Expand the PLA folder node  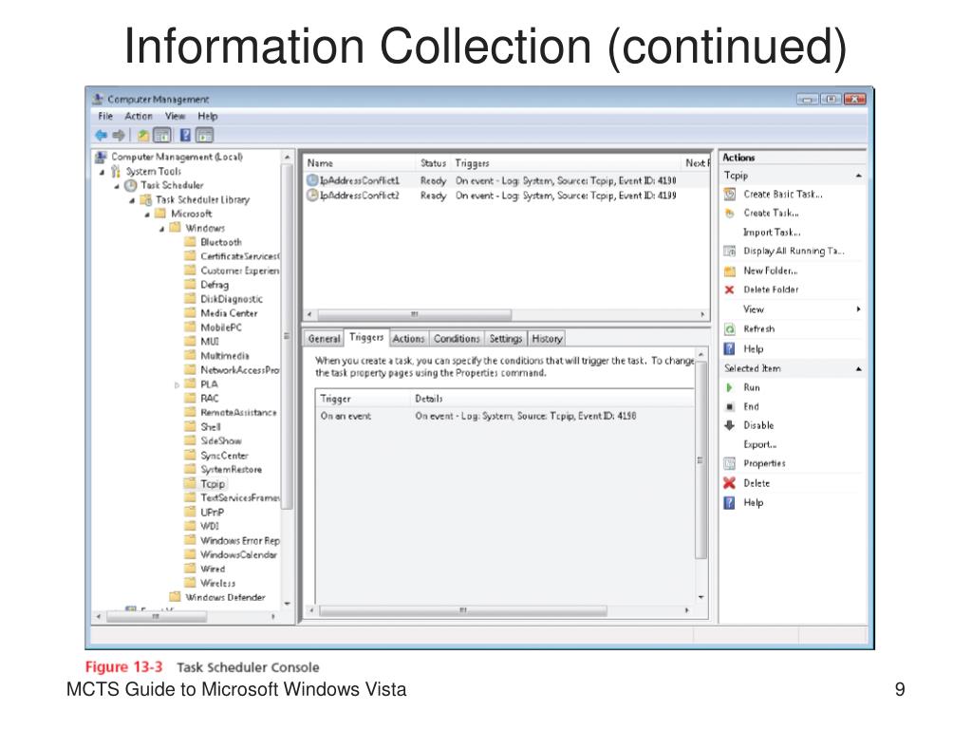pyautogui.click(x=177, y=385)
